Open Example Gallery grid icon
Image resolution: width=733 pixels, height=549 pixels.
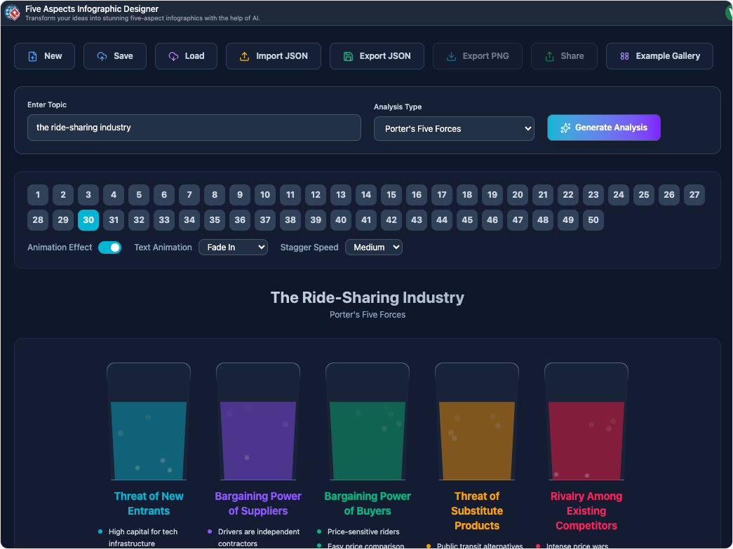[x=624, y=57]
